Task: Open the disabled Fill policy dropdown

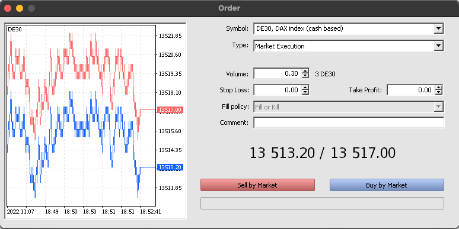Action: (438, 107)
